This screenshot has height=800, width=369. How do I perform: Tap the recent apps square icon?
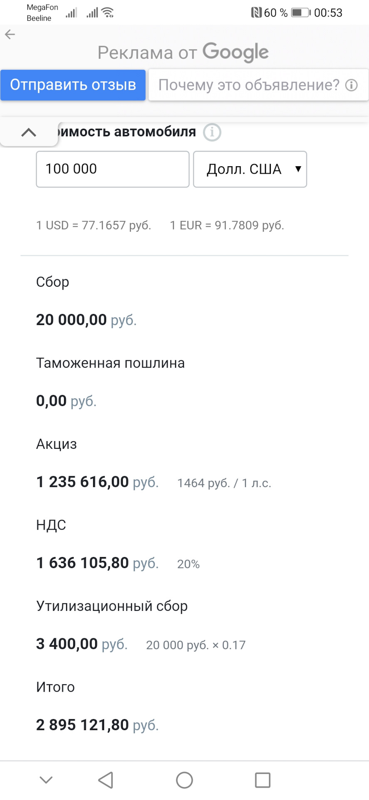tap(263, 780)
